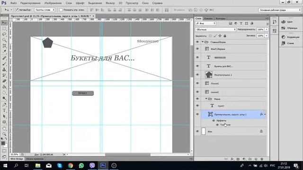Screen dimensions: 303x170
Task: Filter layers by text layer type
Action: 241,23
